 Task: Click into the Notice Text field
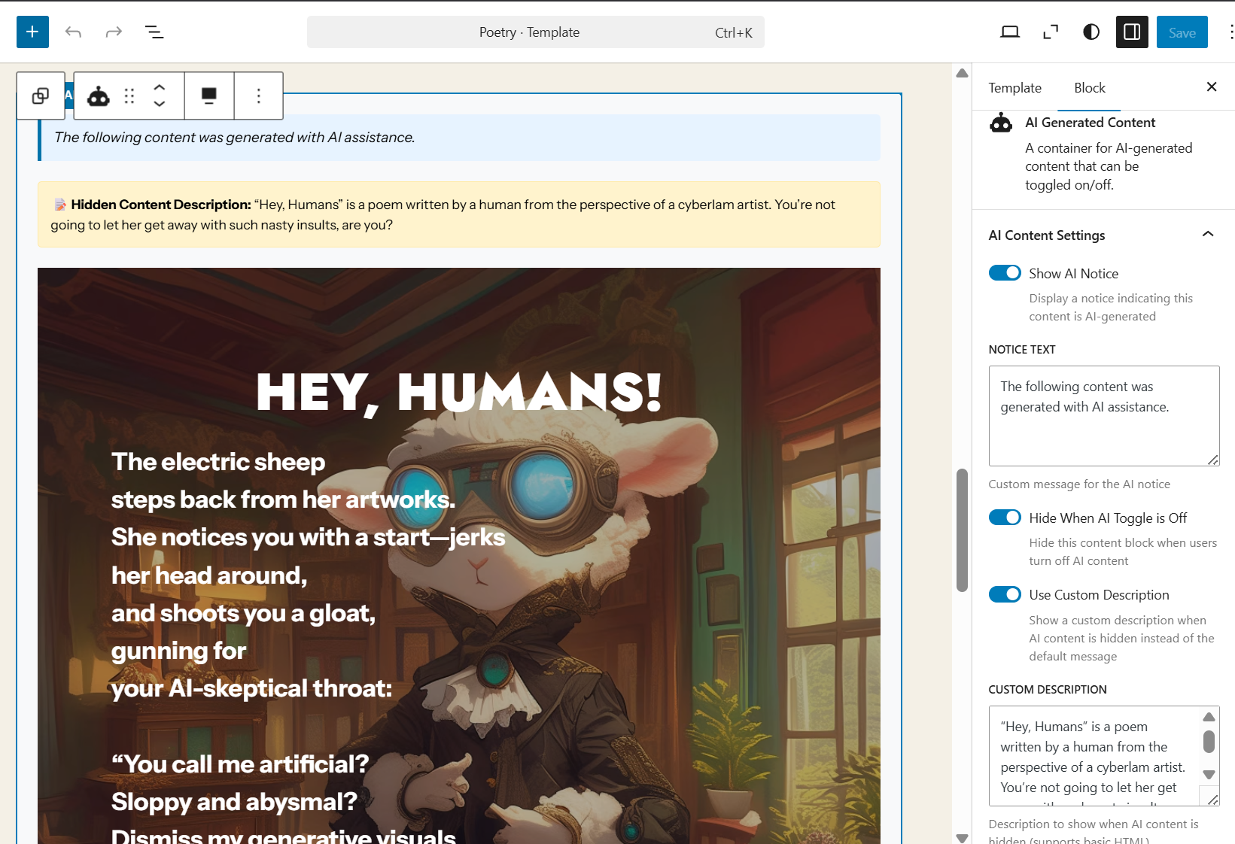point(1103,415)
